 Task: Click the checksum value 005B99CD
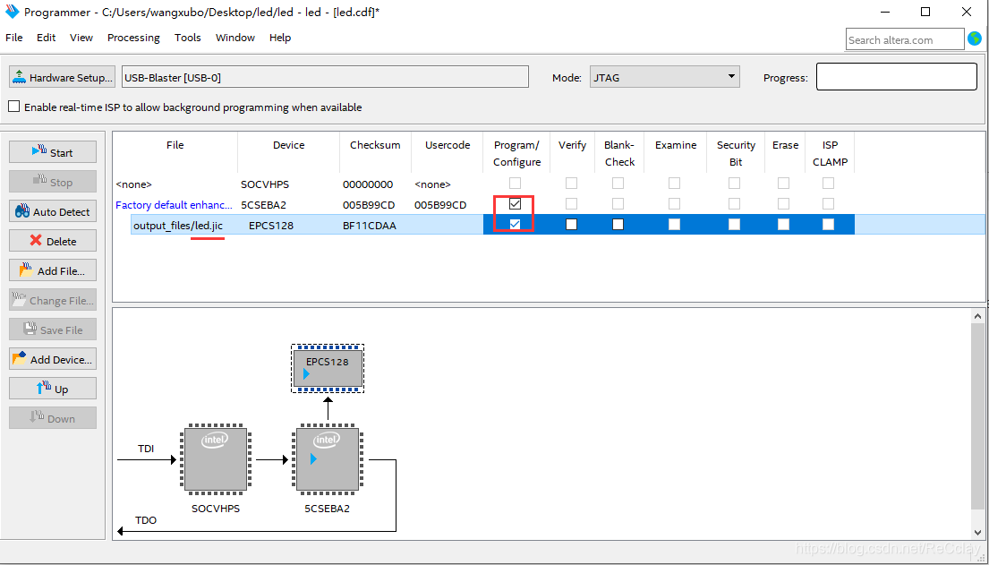click(x=370, y=204)
